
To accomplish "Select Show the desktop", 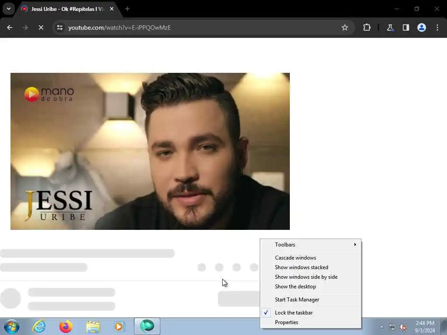I will pos(310,287).
